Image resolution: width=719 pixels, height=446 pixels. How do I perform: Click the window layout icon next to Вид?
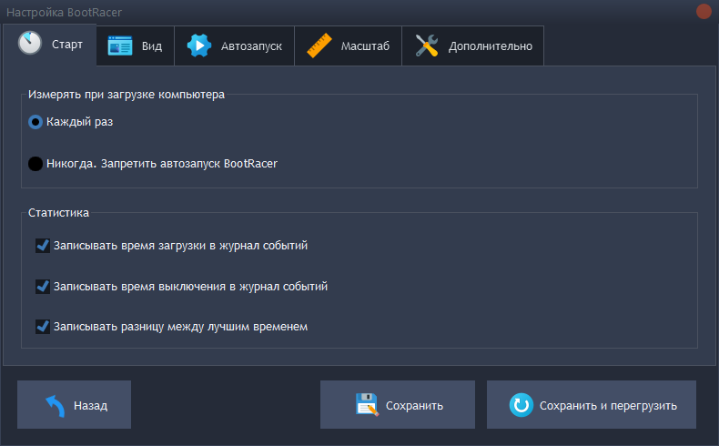(120, 46)
